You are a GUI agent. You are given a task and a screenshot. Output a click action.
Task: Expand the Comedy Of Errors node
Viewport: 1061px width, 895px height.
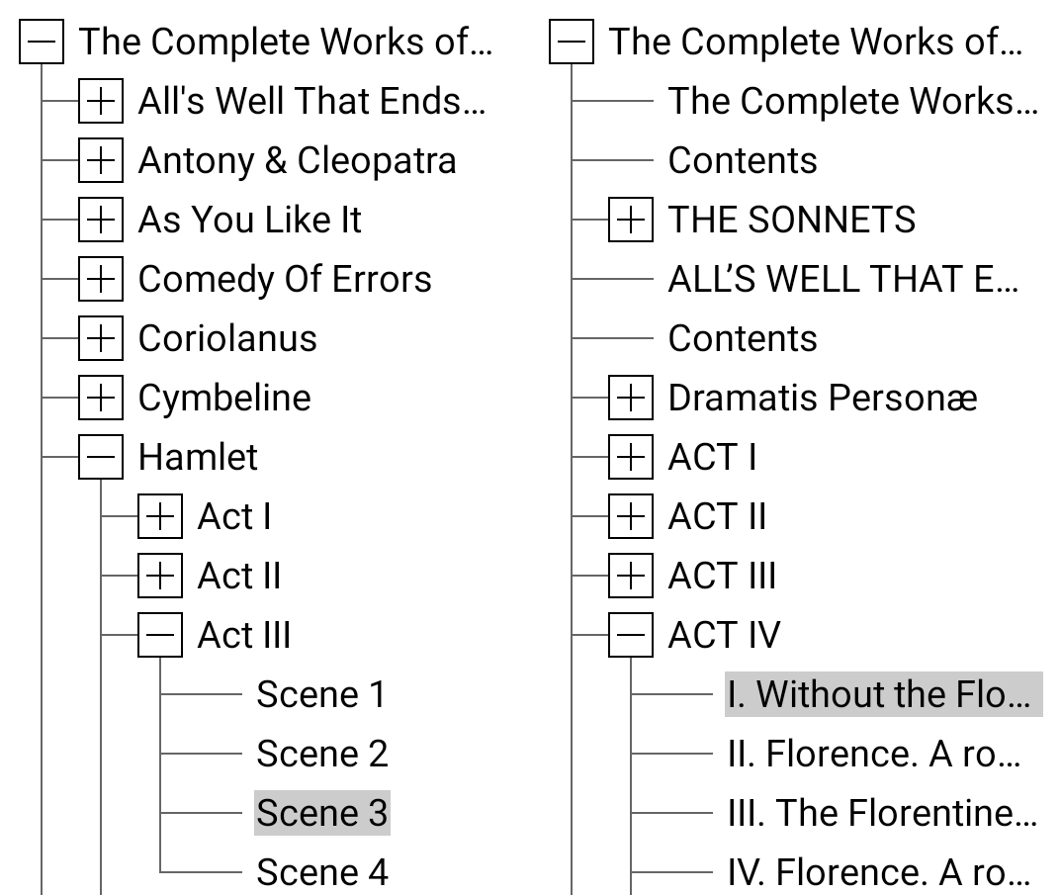[x=100, y=279]
